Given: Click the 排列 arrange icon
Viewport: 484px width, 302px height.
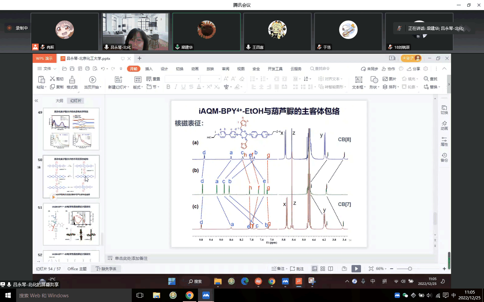Looking at the screenshot, I should pyautogui.click(x=390, y=87).
